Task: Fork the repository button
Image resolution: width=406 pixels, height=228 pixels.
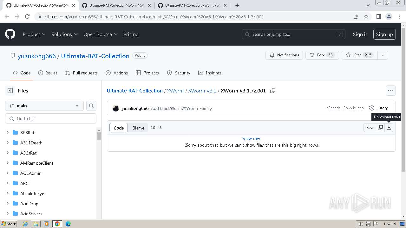Action: [322, 55]
